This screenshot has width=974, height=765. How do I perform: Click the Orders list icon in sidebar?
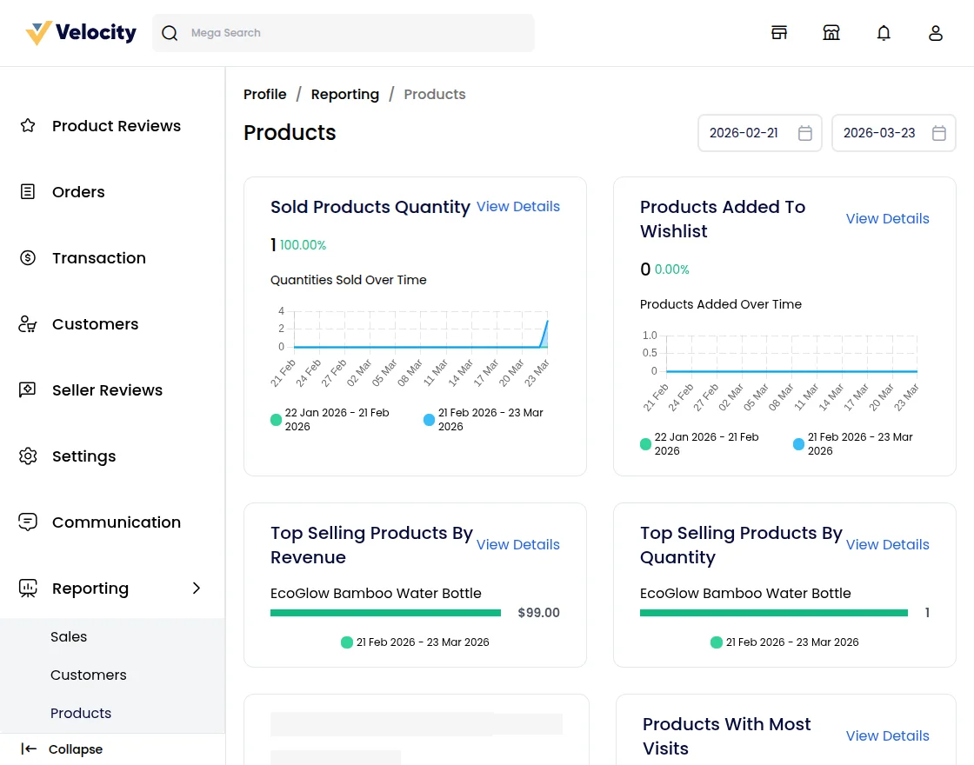click(28, 191)
